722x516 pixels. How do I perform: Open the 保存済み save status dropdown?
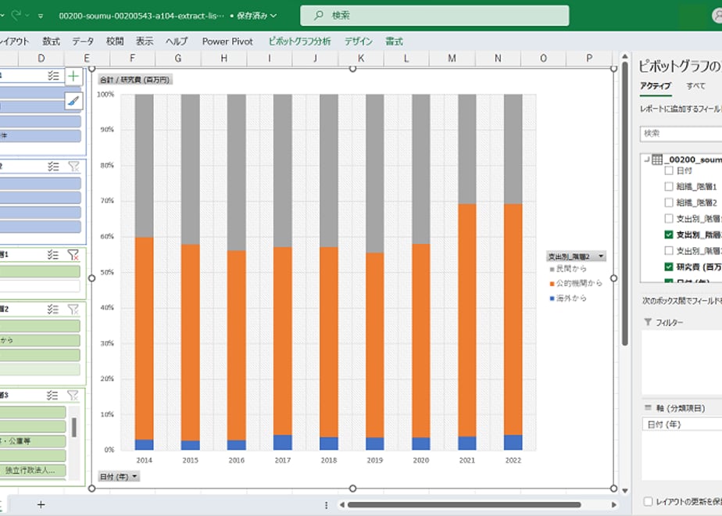[256, 16]
